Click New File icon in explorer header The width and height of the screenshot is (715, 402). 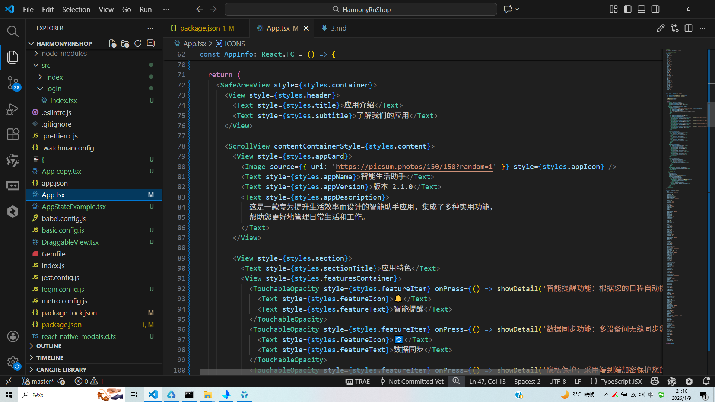pyautogui.click(x=112, y=44)
